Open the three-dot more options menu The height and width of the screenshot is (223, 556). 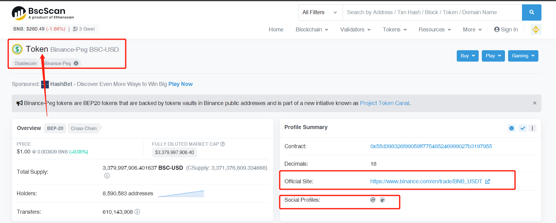532,128
